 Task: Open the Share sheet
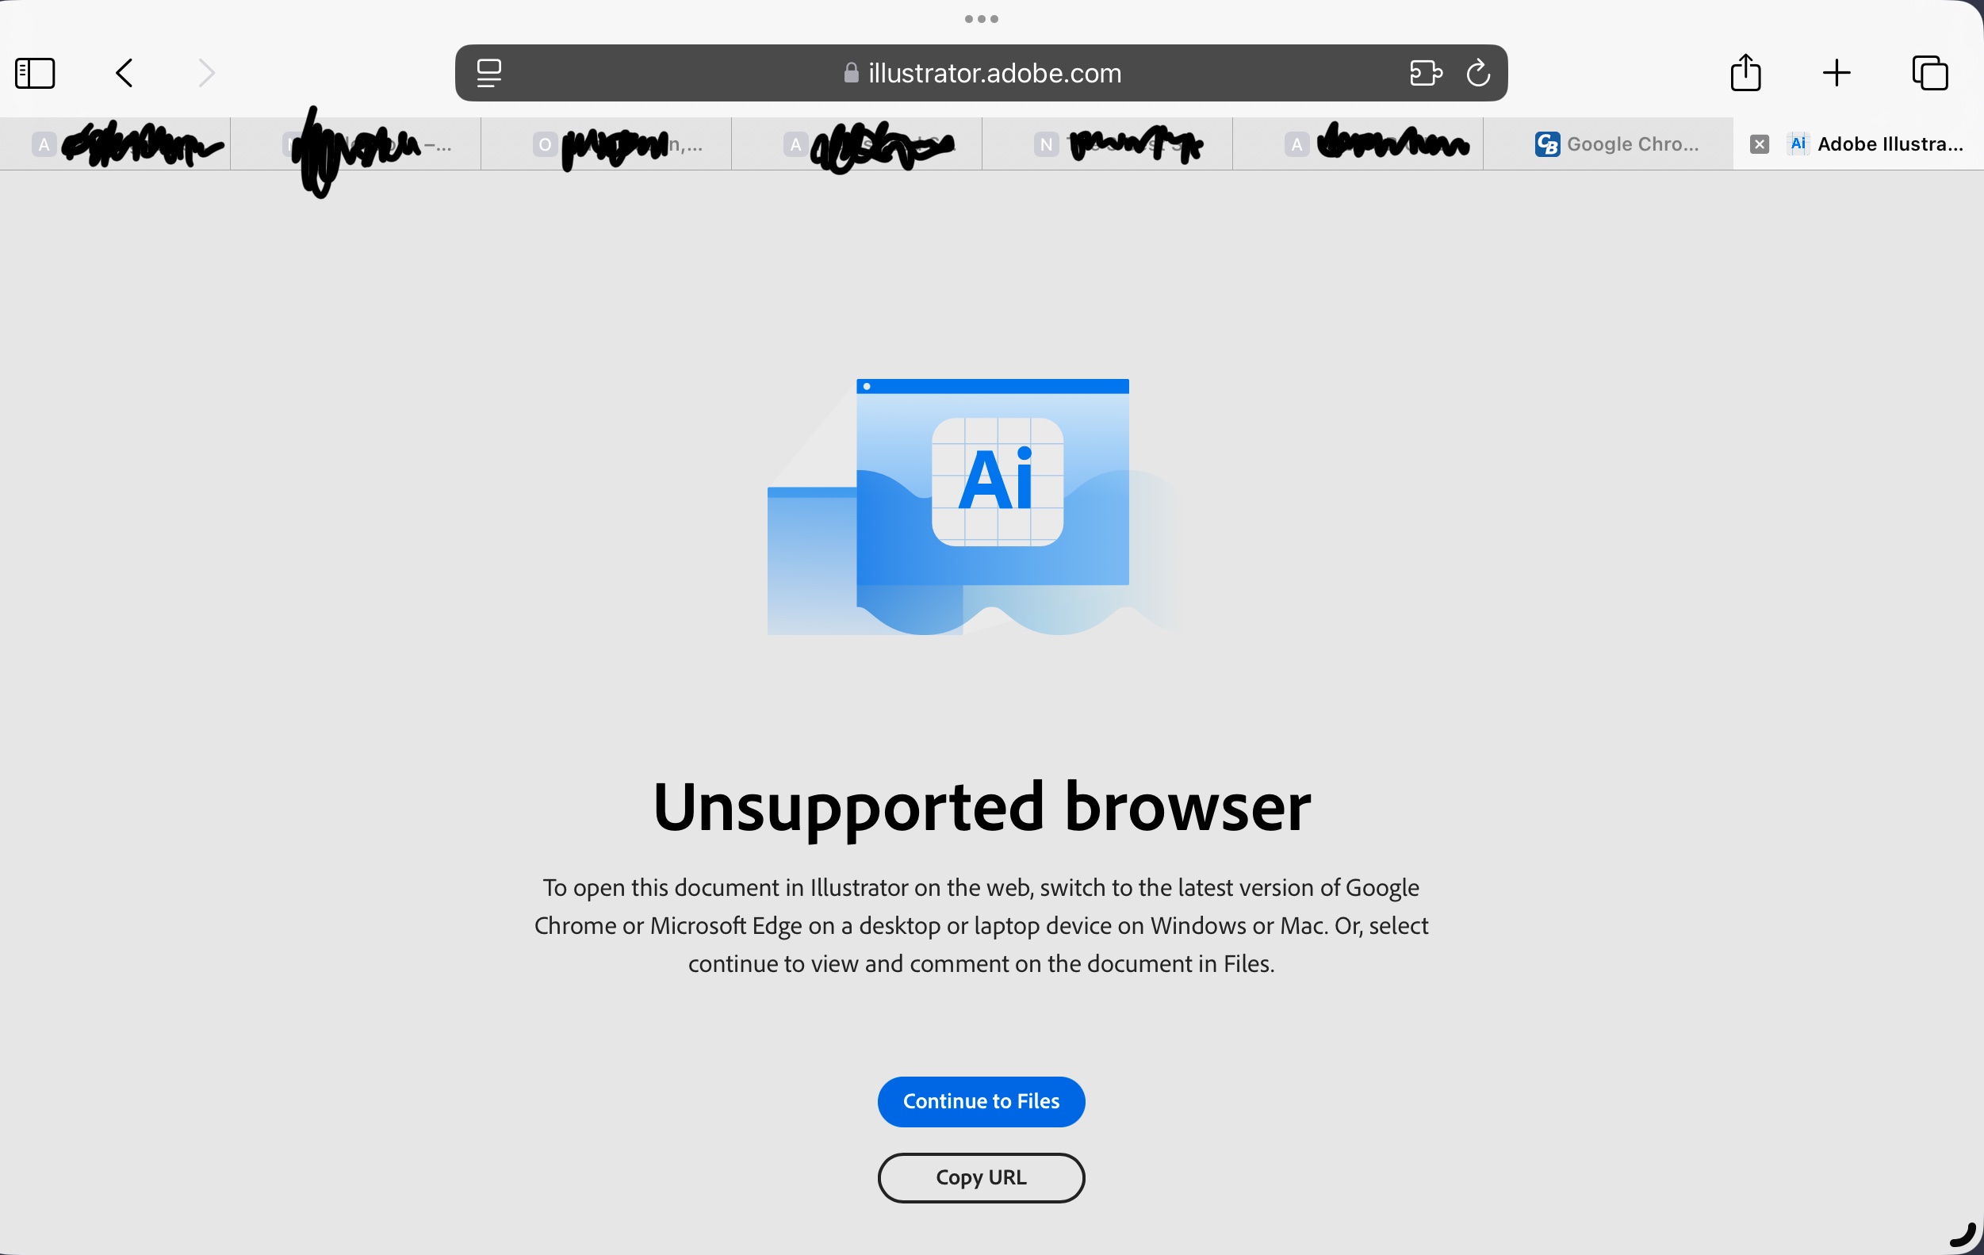tap(1746, 72)
